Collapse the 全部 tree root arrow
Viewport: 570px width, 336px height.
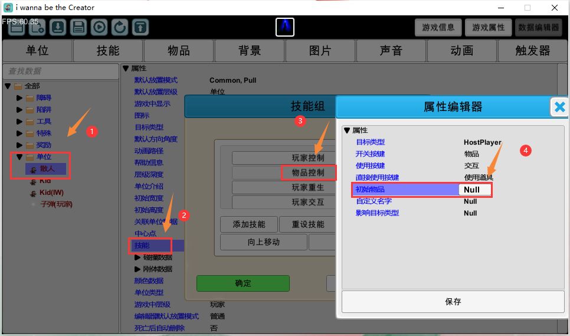point(8,86)
